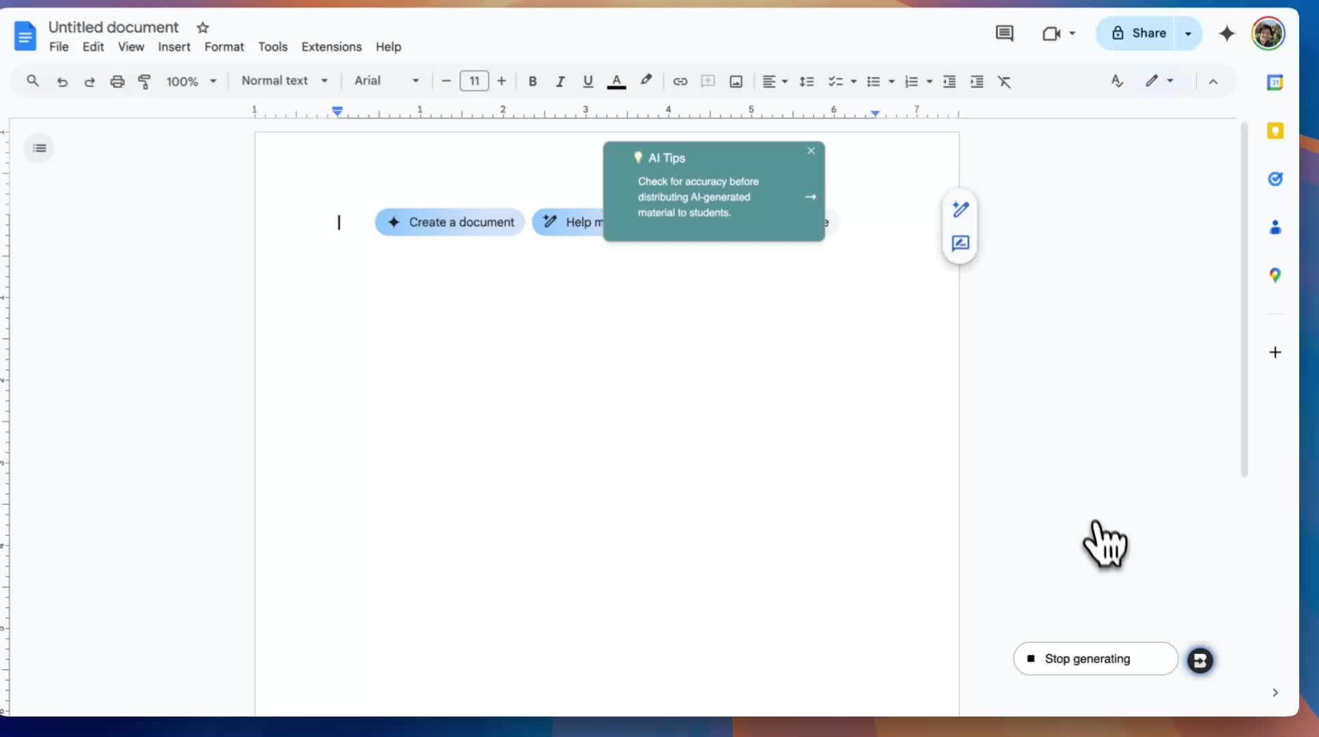
Task: Expand the Share options arrow
Action: 1188,33
